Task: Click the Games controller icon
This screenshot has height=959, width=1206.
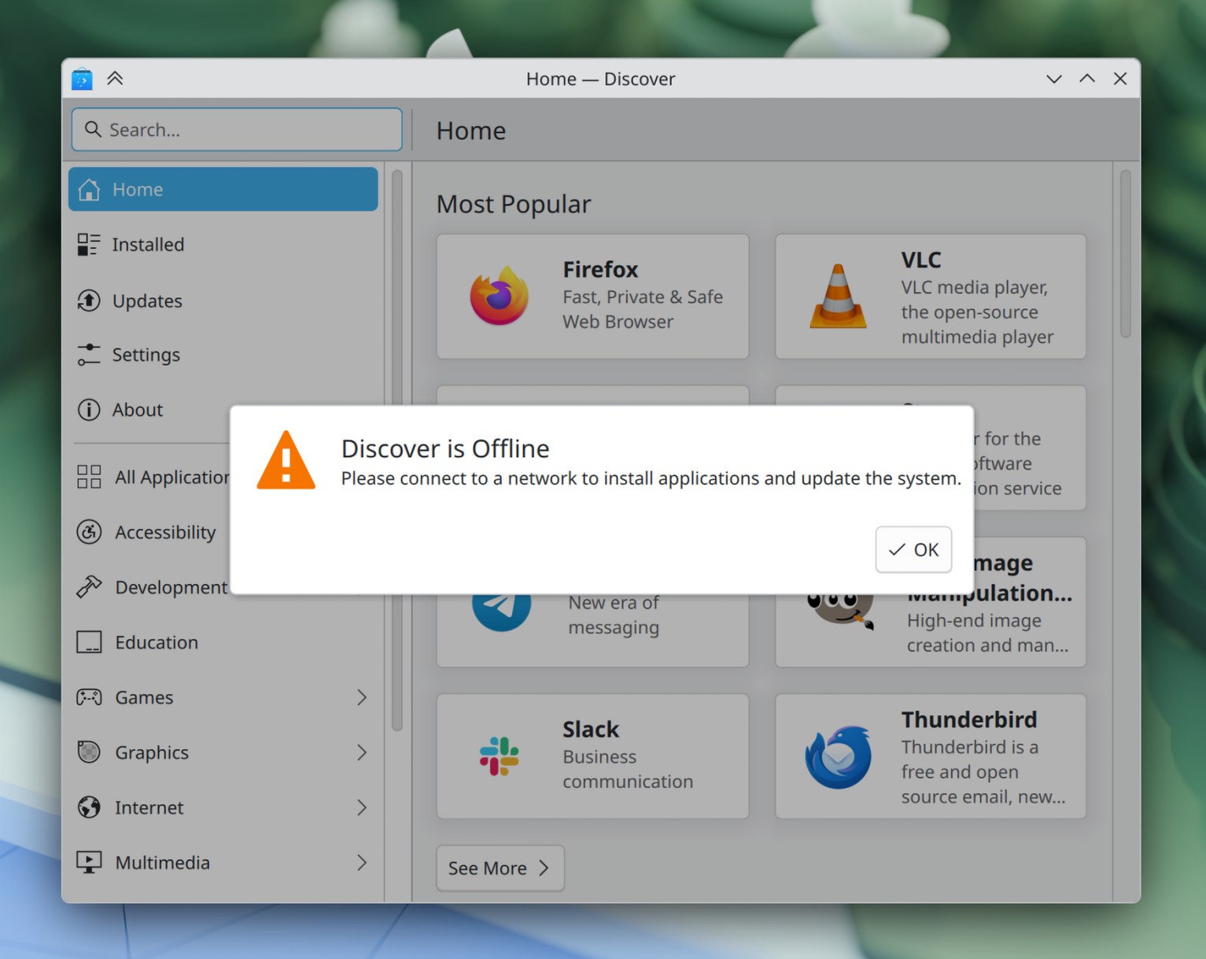Action: [89, 697]
